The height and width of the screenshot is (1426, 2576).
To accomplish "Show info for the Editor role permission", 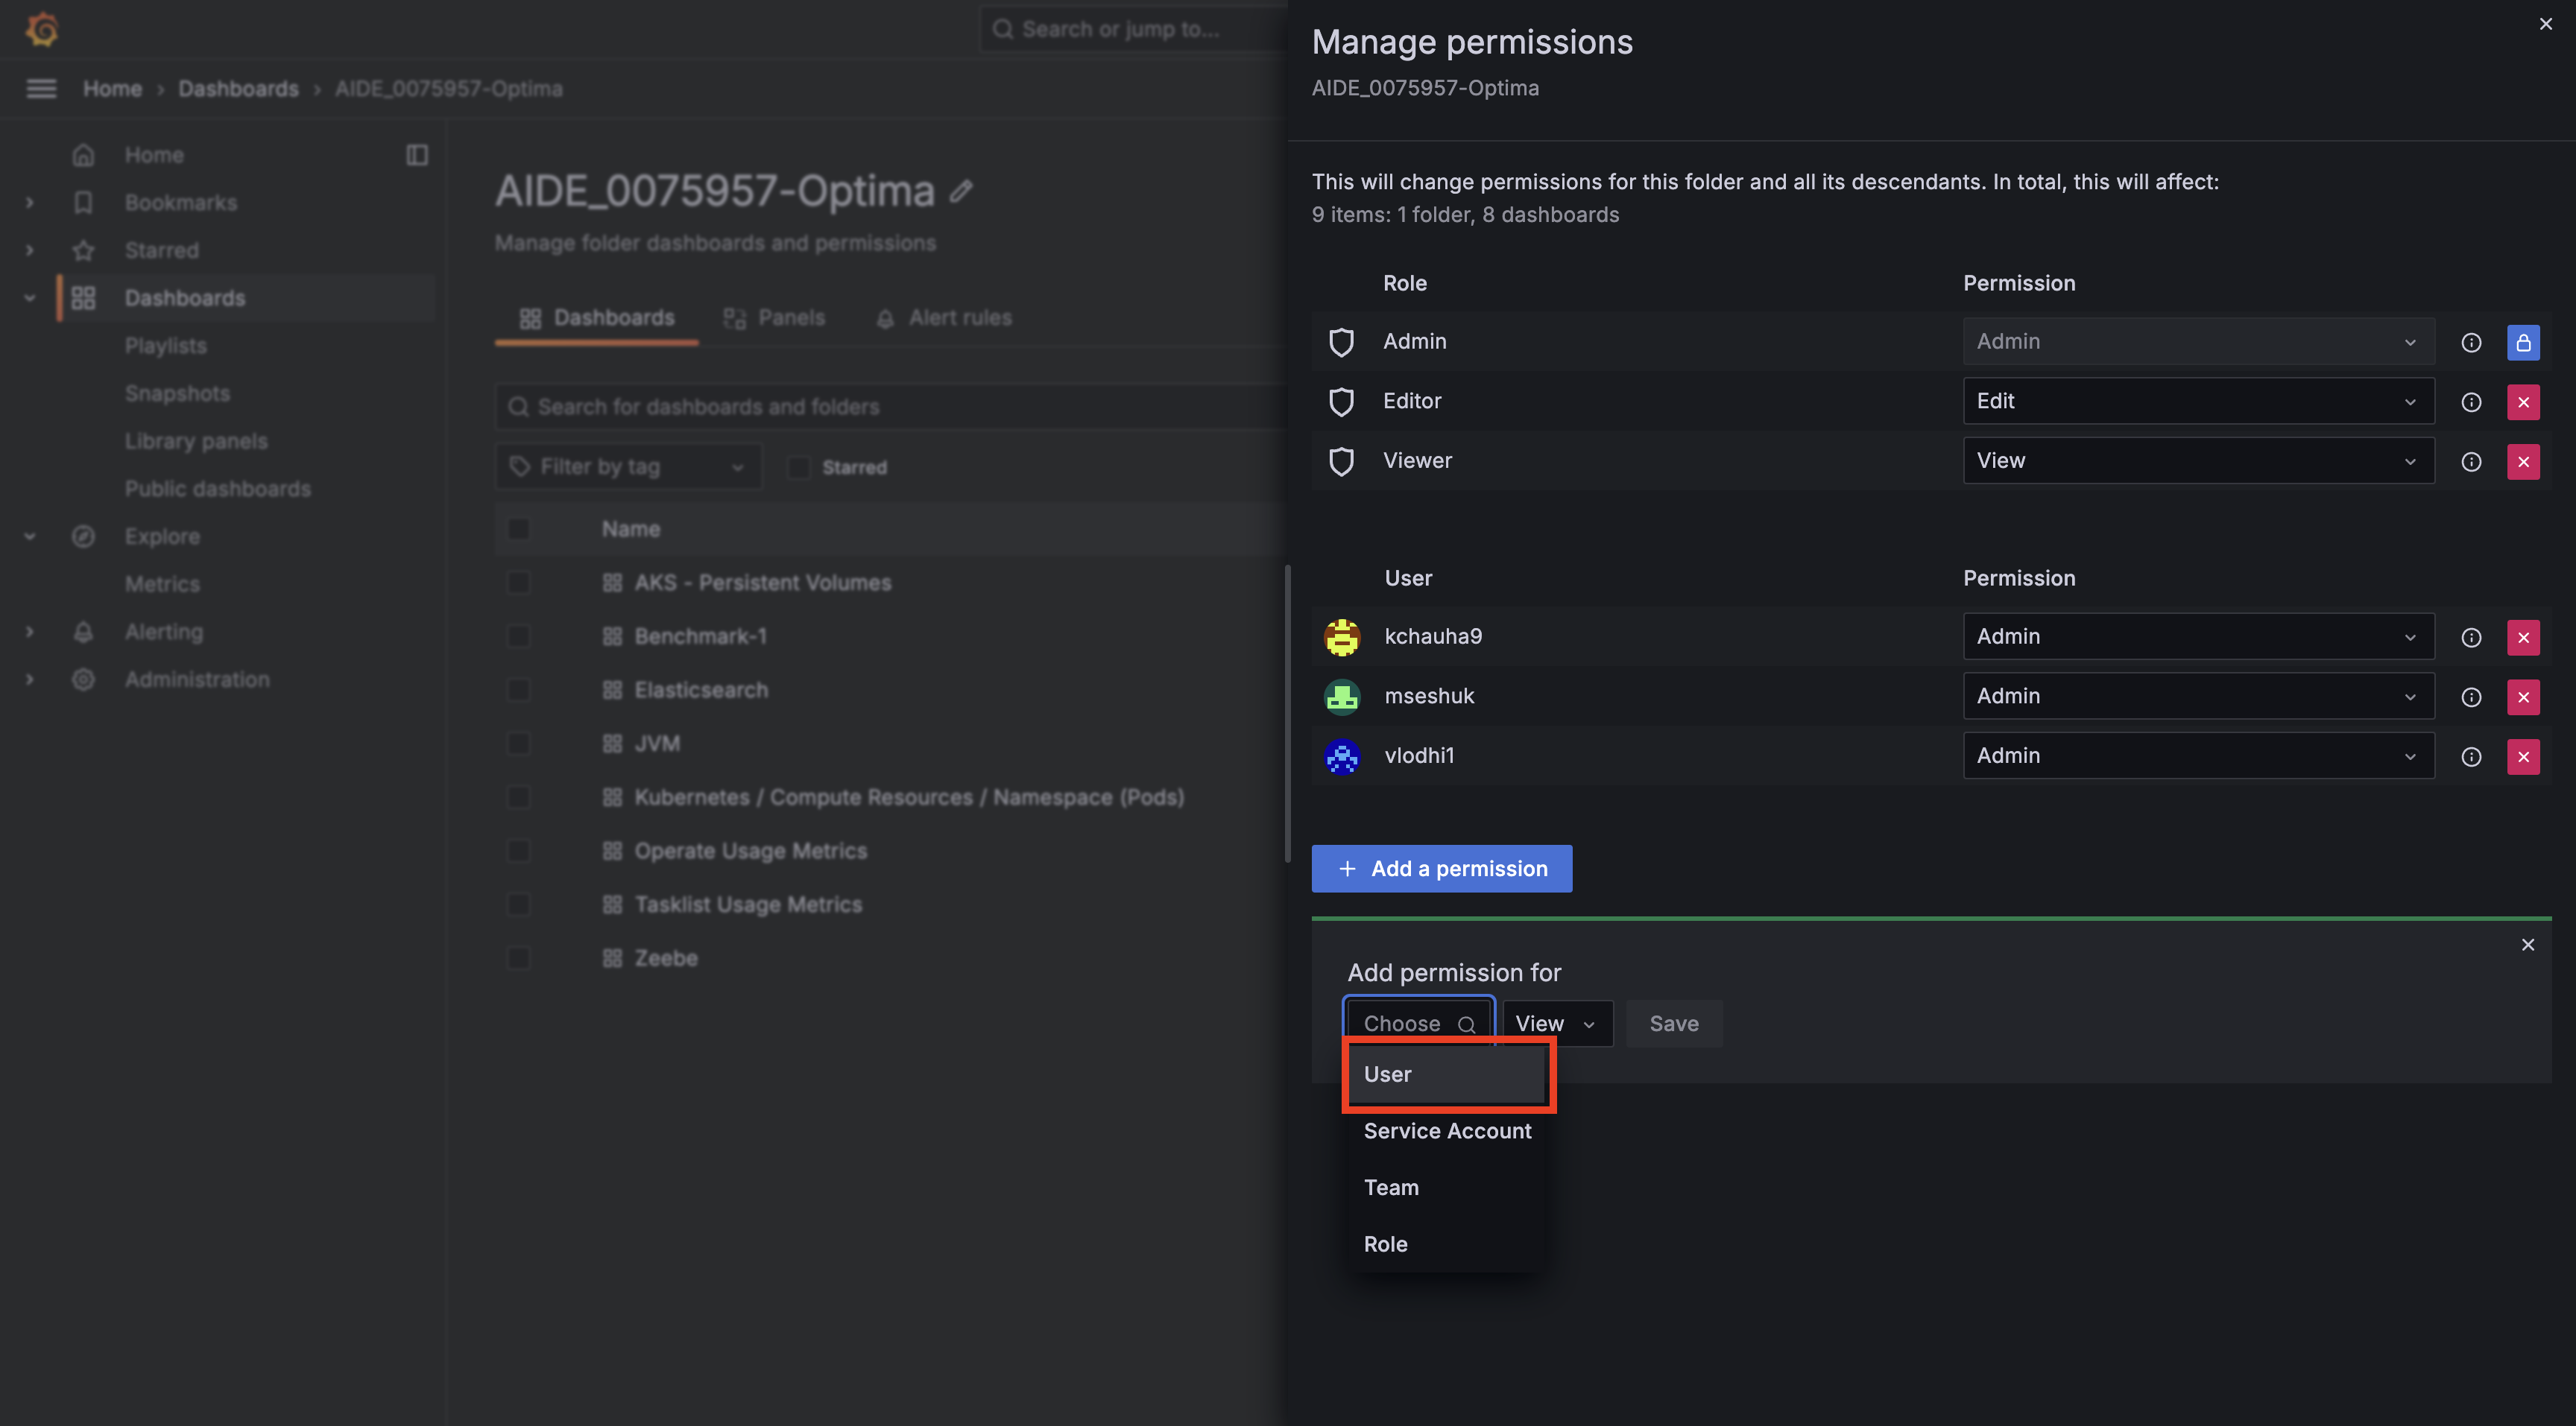I will 2471,402.
